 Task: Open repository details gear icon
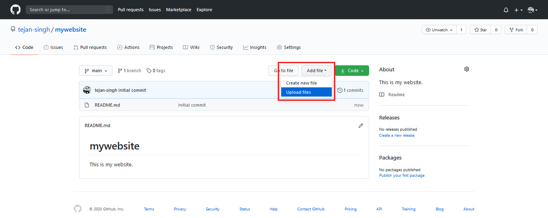467,69
